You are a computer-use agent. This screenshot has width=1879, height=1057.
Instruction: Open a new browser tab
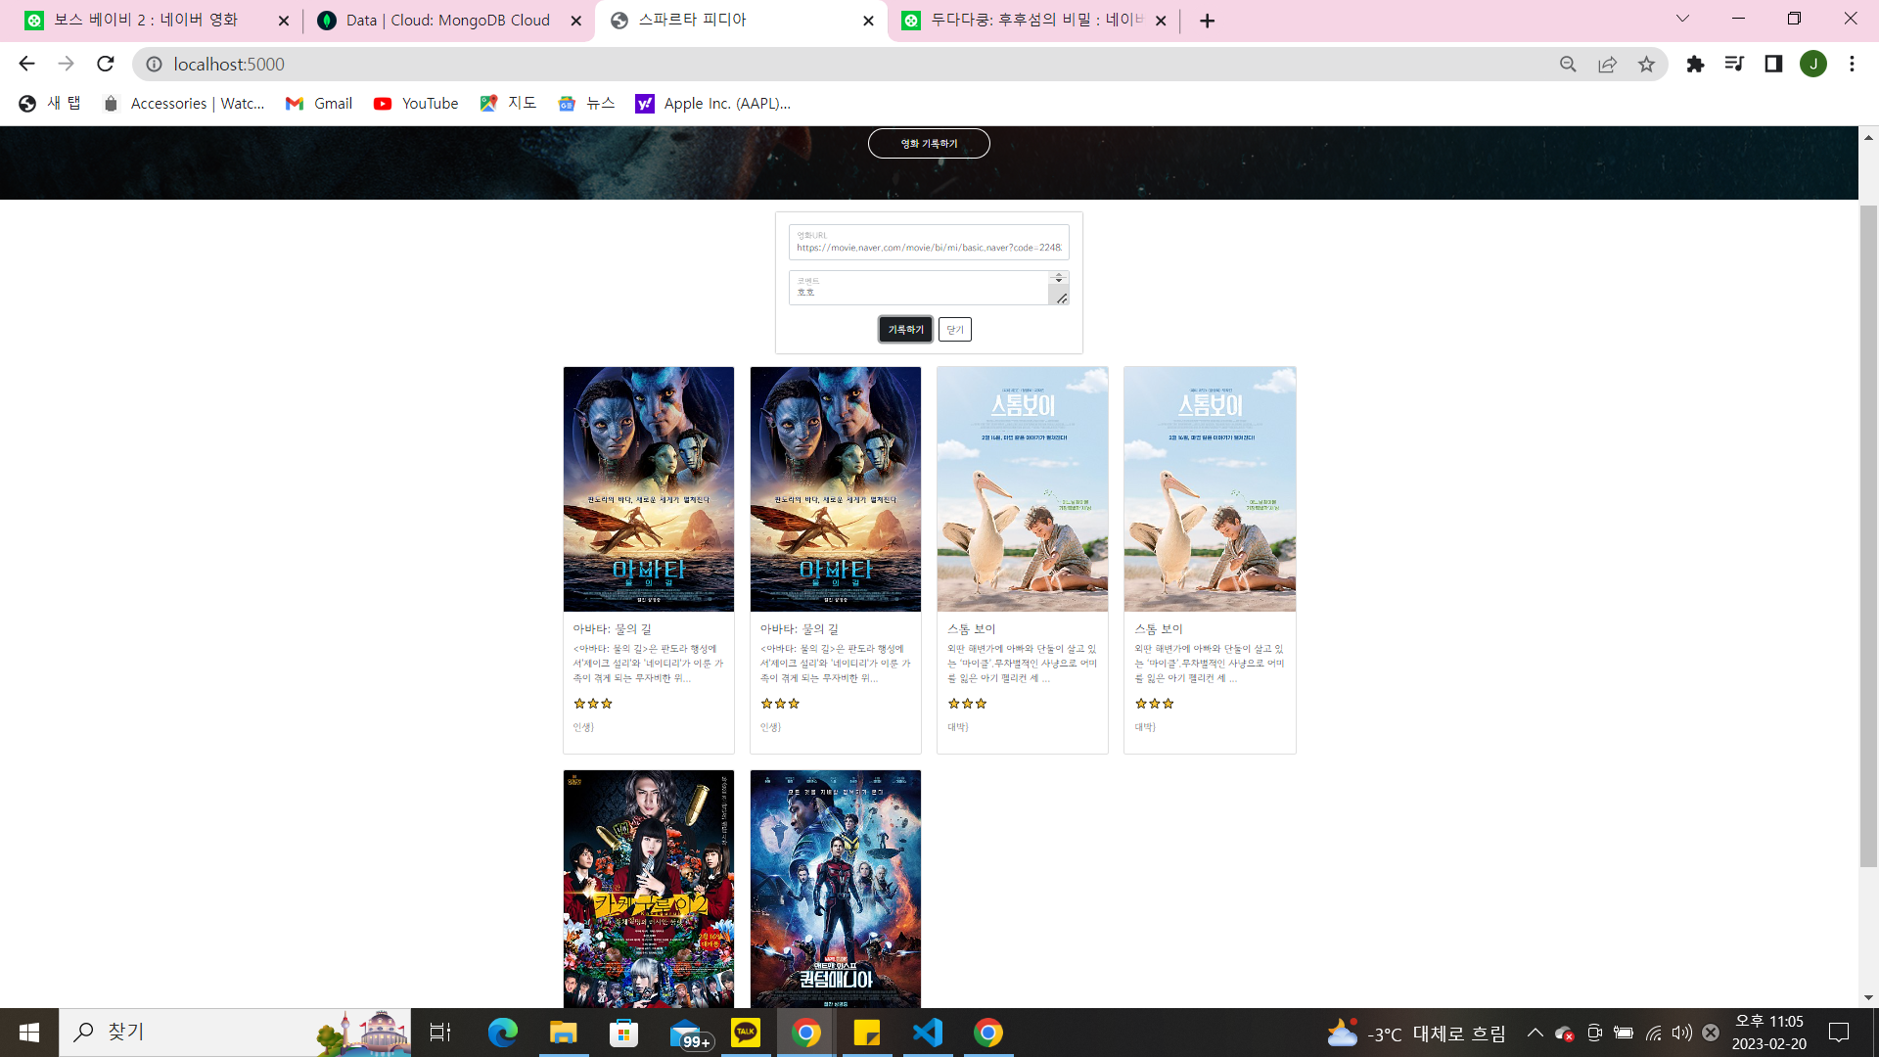1208,21
